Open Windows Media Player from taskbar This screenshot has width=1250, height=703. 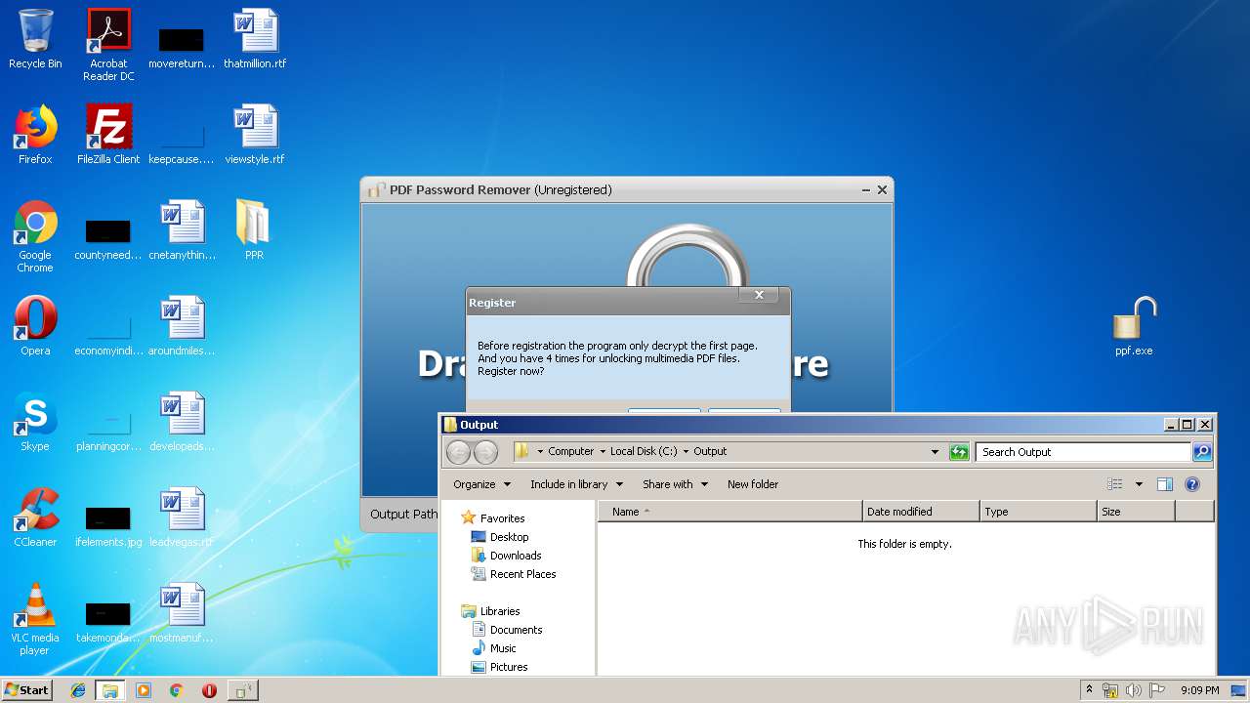(144, 690)
